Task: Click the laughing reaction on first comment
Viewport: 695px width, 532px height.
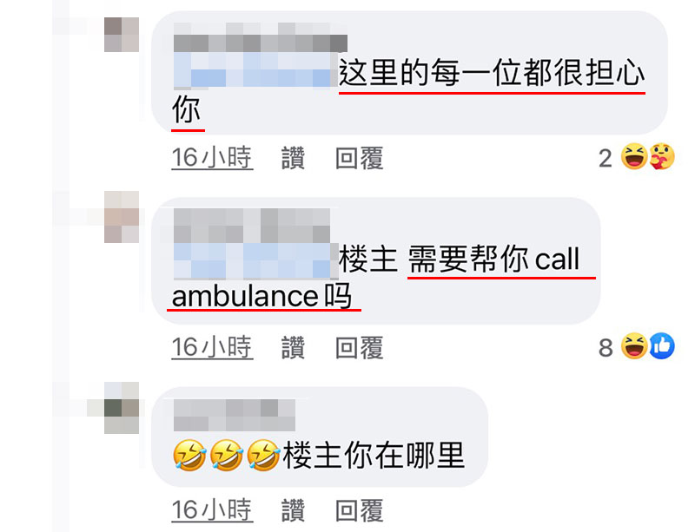Action: pyautogui.click(x=634, y=156)
